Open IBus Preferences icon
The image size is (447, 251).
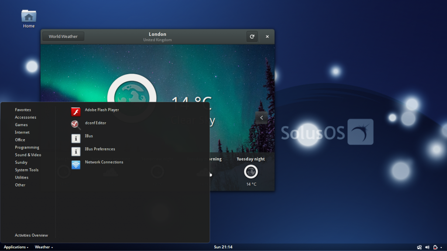click(x=76, y=151)
